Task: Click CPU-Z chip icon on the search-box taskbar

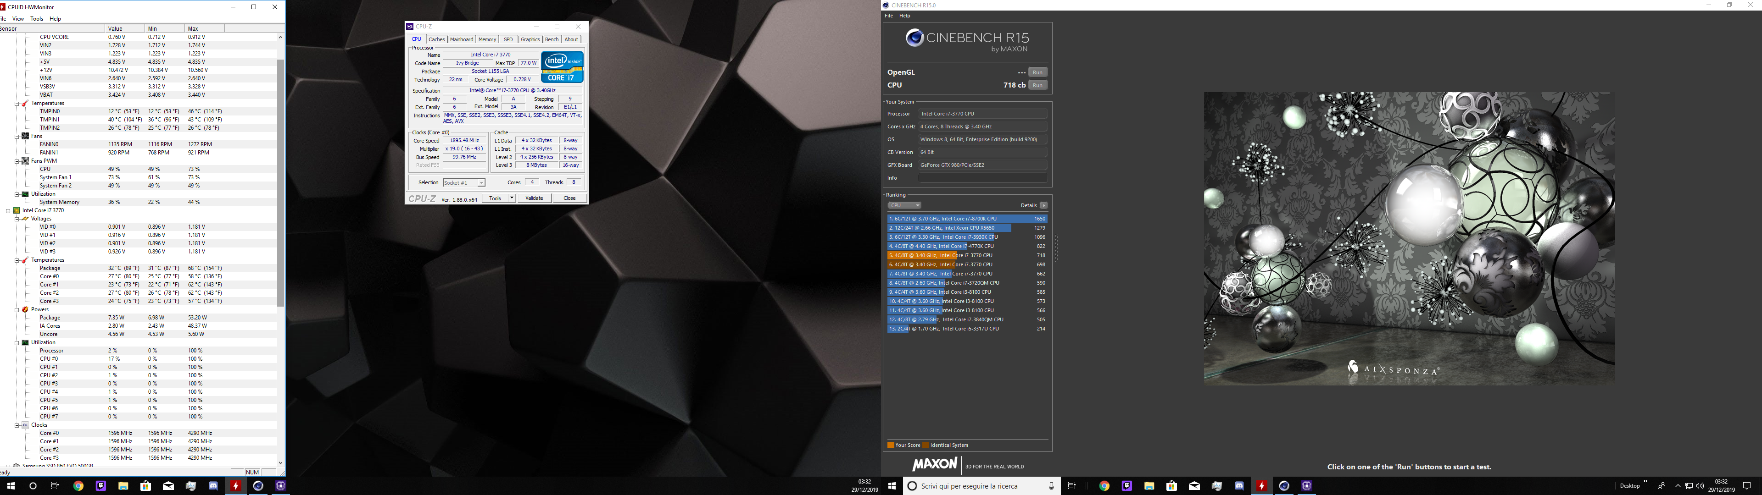Action: click(x=1307, y=486)
